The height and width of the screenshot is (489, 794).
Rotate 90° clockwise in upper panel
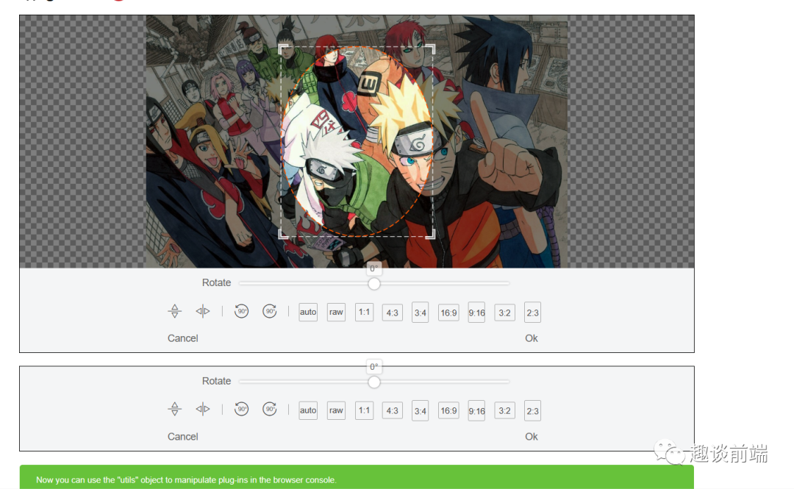269,311
